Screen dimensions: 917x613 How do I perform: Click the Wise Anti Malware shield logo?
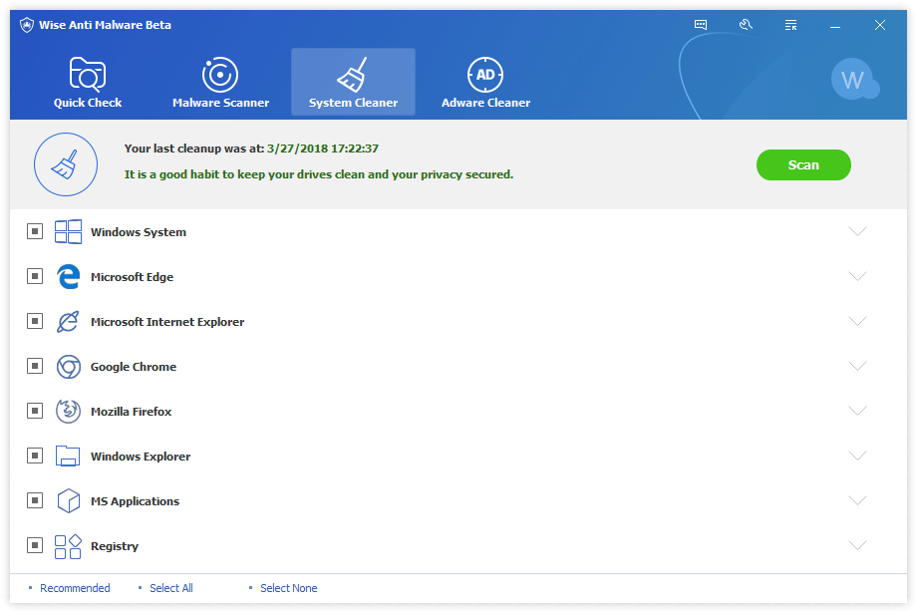pos(26,25)
